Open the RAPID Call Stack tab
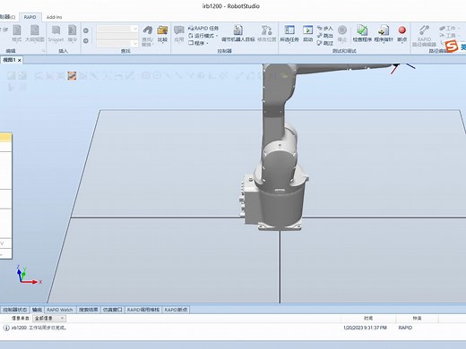 [x=143, y=310]
